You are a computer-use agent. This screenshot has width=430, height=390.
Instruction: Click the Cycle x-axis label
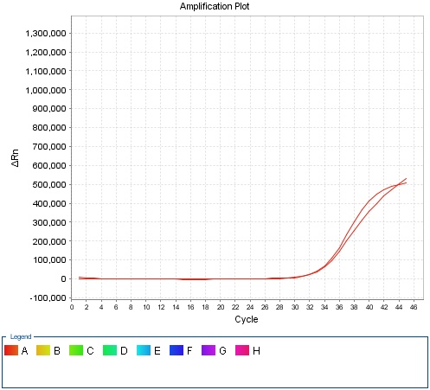click(247, 319)
